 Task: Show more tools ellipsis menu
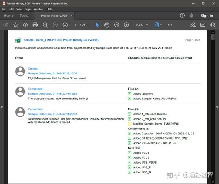(170, 25)
